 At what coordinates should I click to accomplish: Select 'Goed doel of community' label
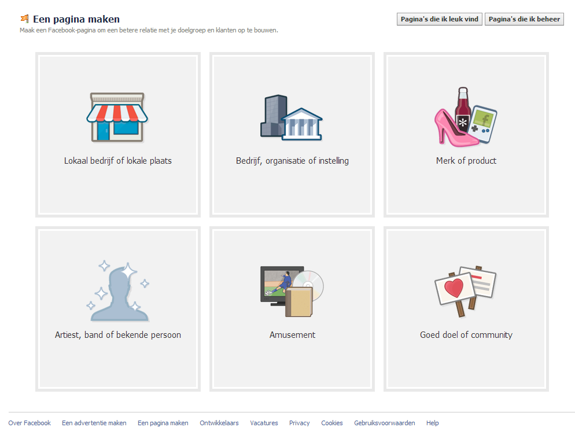coord(466,335)
